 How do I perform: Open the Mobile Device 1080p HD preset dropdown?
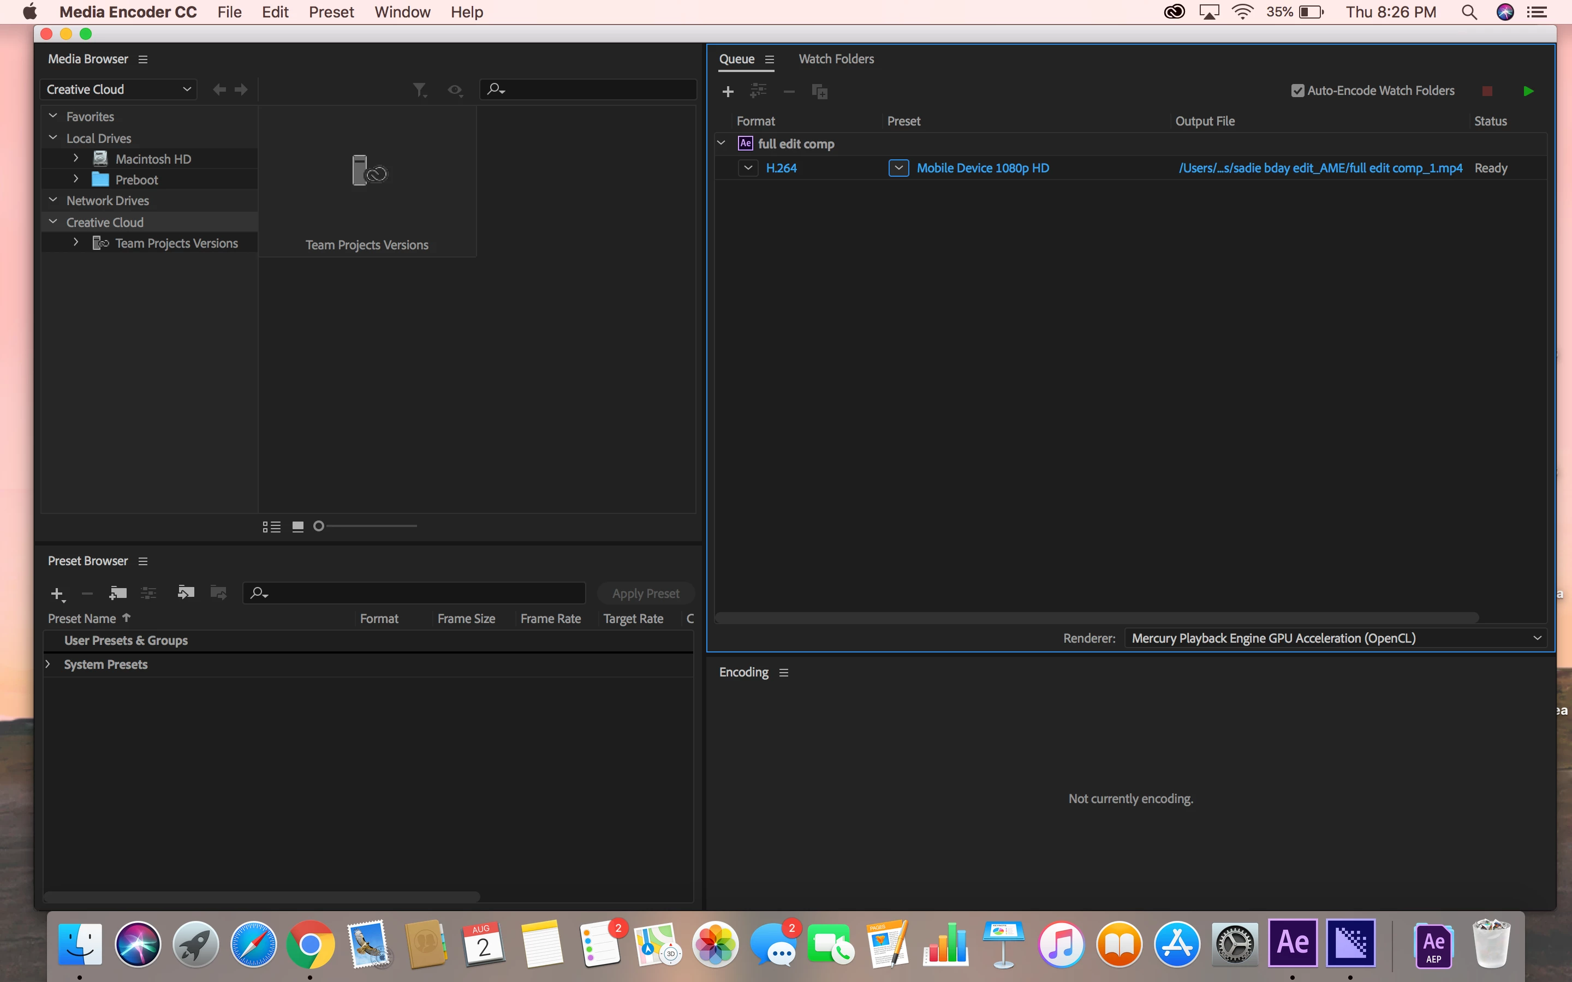[898, 168]
